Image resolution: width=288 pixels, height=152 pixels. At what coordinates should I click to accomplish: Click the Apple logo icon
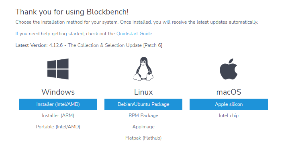[229, 69]
